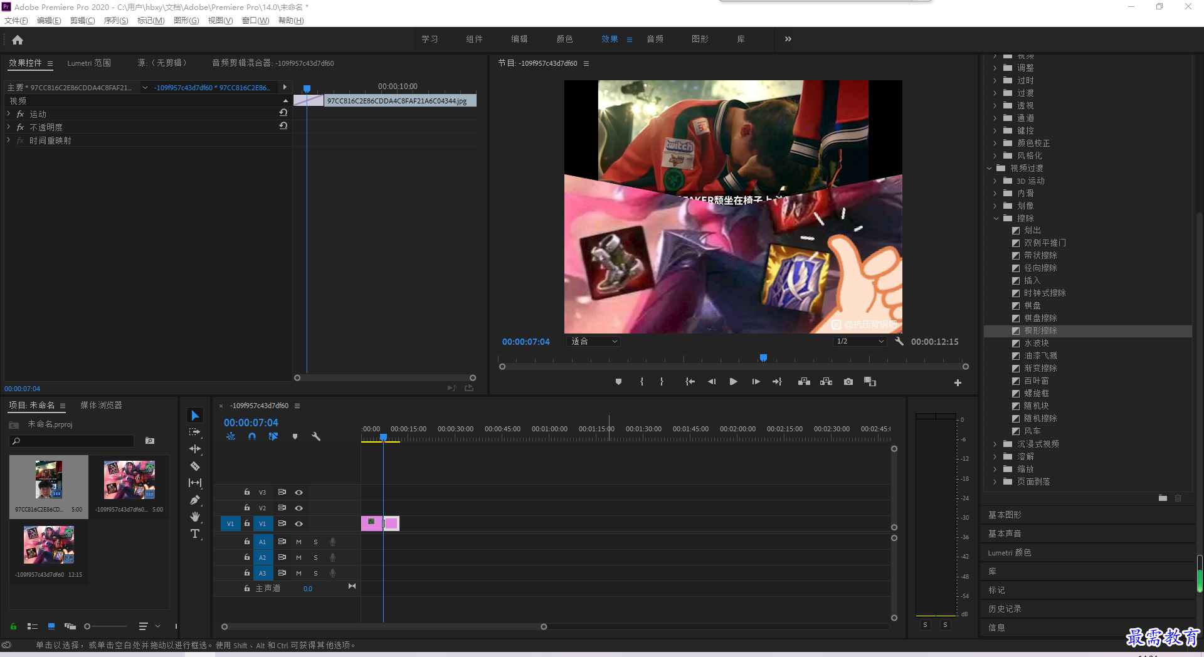This screenshot has width=1204, height=657.
Task: Open the 历史记录 panel
Action: pos(1005,609)
